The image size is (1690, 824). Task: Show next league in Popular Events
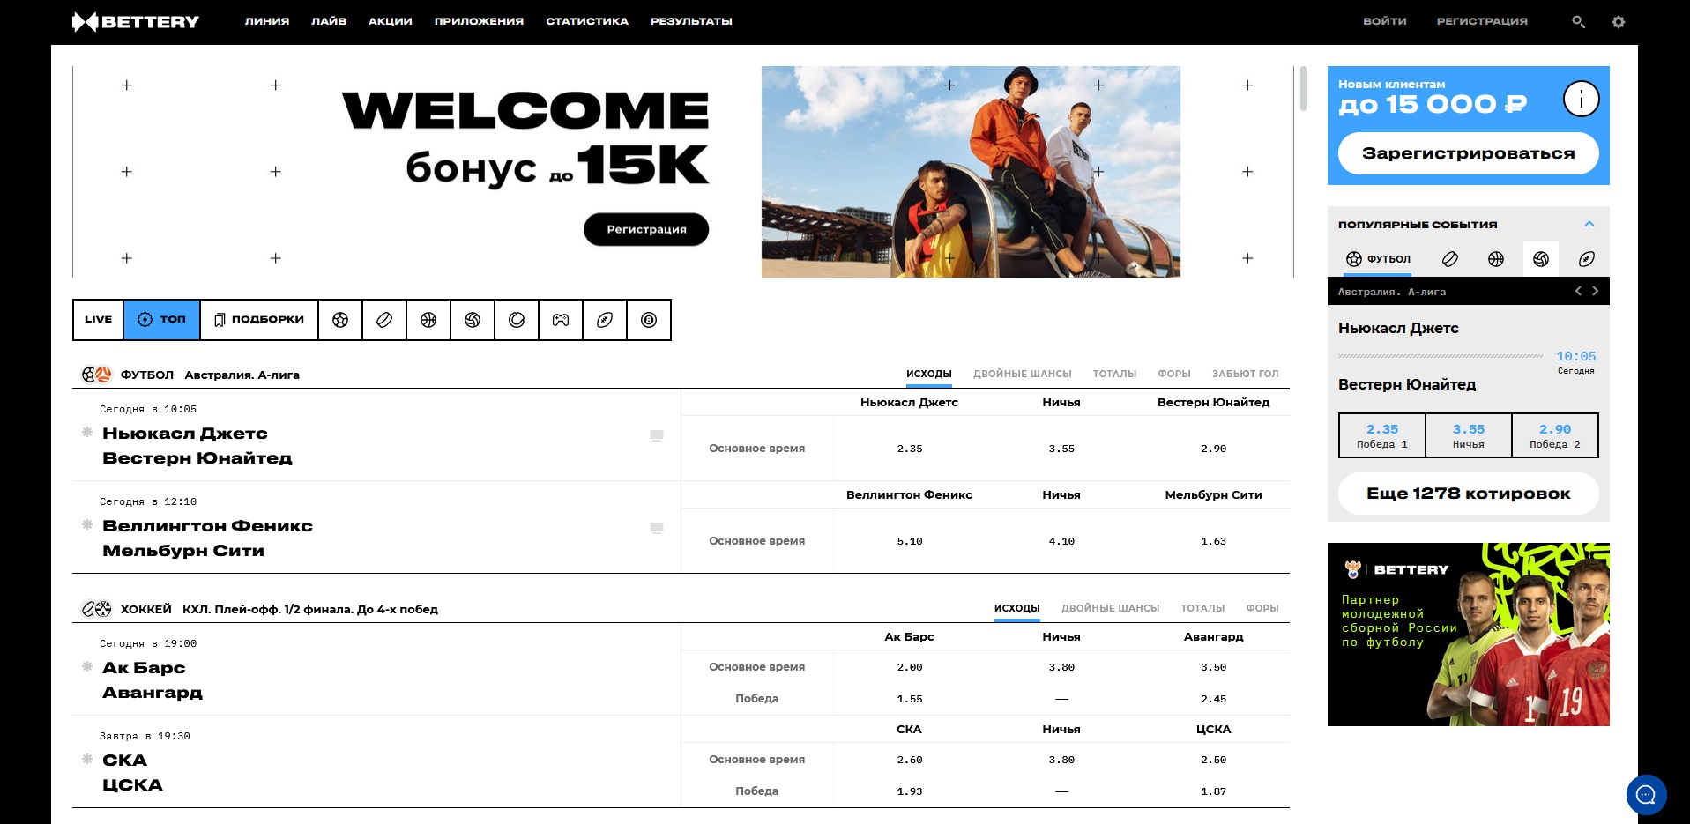1595,291
